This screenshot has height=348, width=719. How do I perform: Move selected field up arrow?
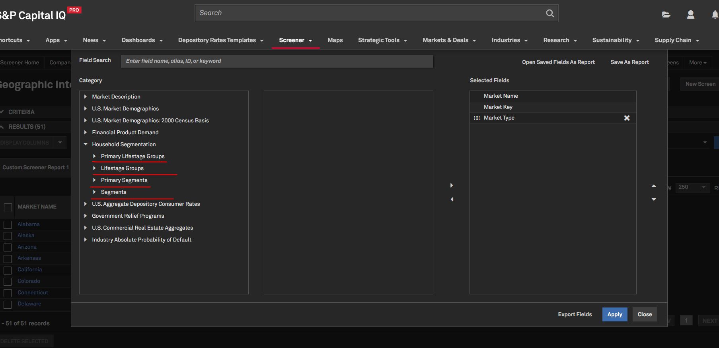coord(653,186)
